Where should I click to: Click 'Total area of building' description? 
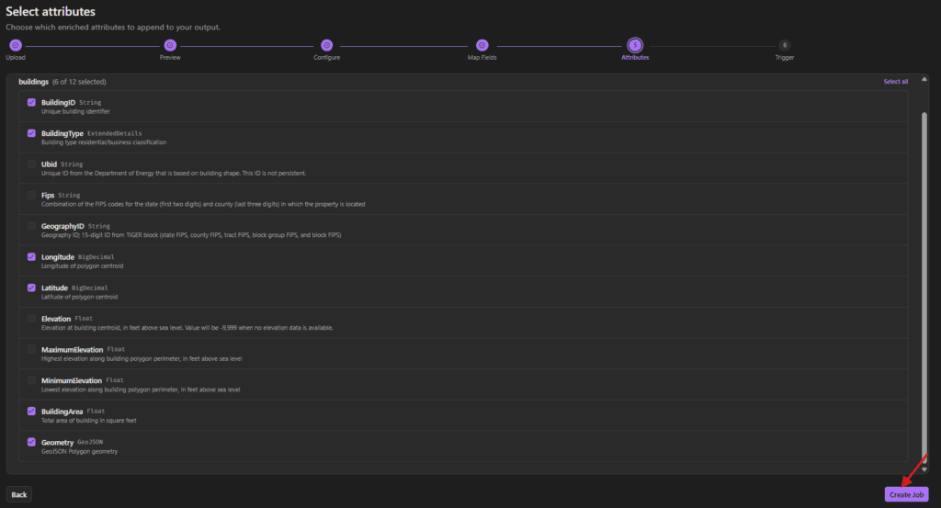(89, 421)
